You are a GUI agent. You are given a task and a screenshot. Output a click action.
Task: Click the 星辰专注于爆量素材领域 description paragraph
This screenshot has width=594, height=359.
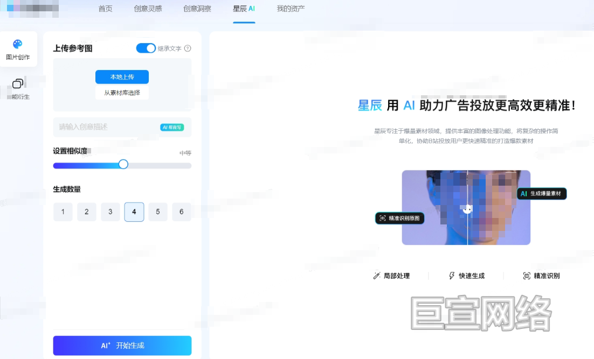coord(466,136)
